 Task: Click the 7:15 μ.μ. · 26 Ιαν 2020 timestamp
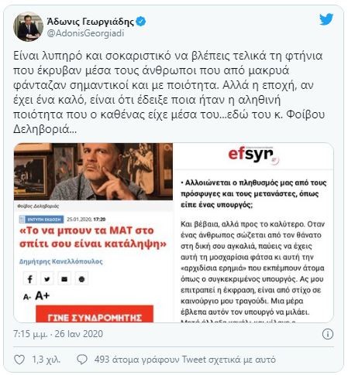pos(58,334)
